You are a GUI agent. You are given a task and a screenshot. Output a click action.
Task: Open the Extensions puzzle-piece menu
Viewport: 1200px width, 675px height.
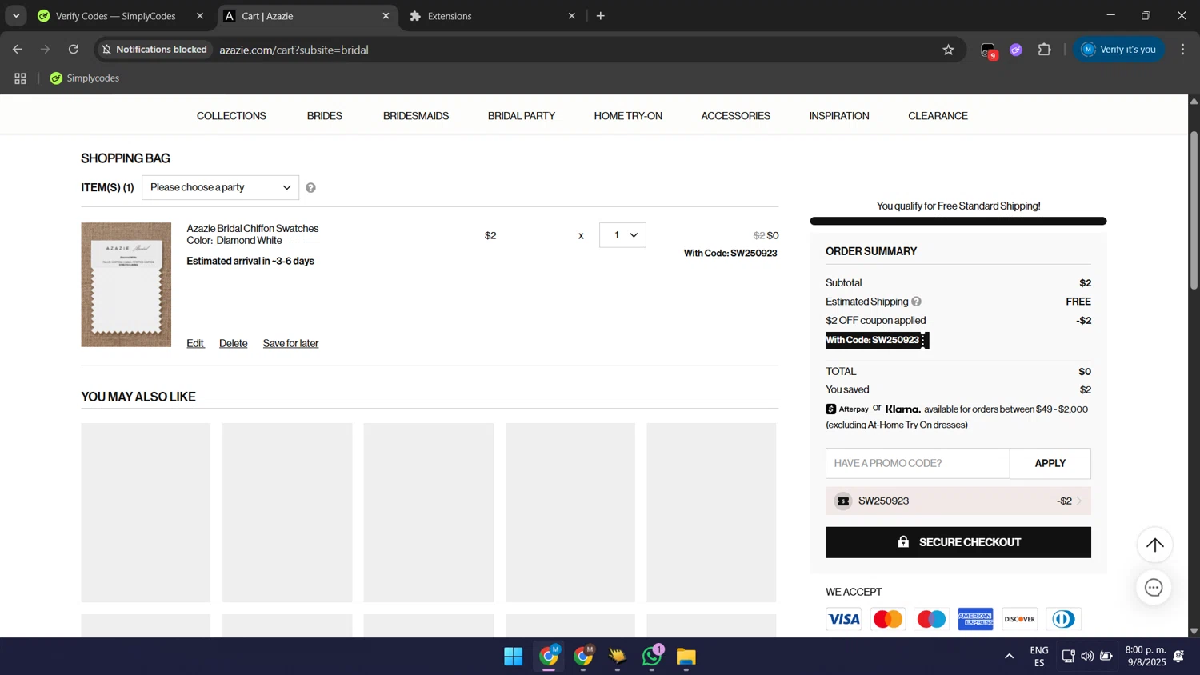pyautogui.click(x=1044, y=50)
